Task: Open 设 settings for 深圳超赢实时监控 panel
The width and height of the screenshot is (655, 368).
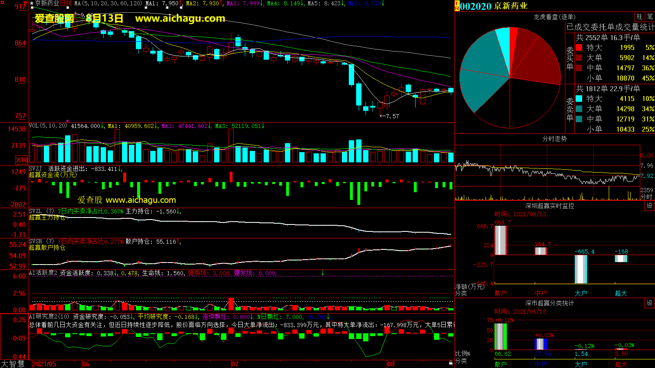Action: (x=649, y=206)
